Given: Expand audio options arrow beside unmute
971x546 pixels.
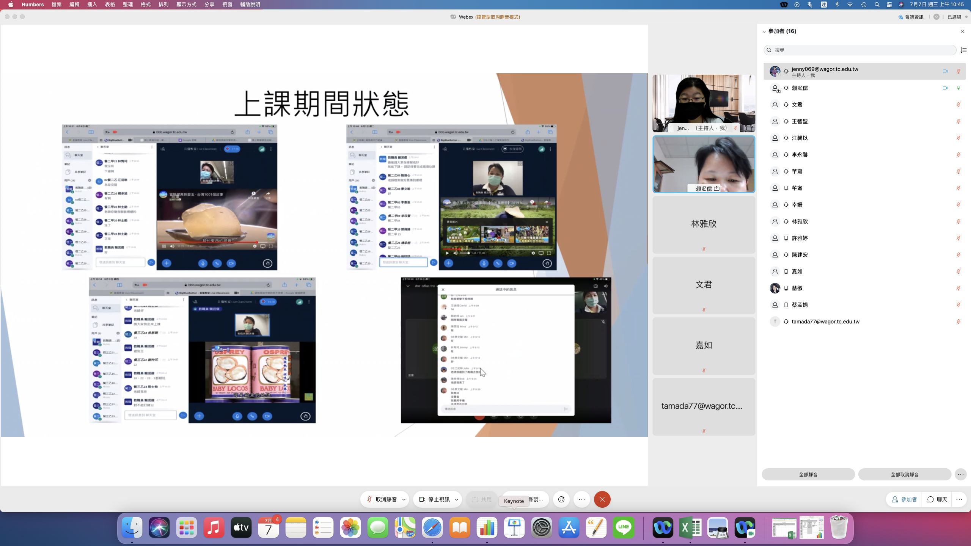Looking at the screenshot, I should (x=404, y=499).
